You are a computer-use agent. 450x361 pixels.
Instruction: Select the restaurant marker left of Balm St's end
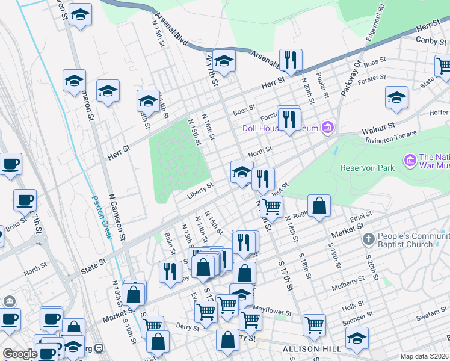click(170, 273)
